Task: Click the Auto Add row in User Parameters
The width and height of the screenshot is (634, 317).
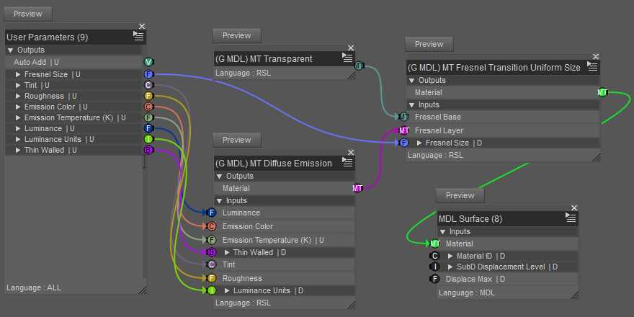Action: click(73, 62)
